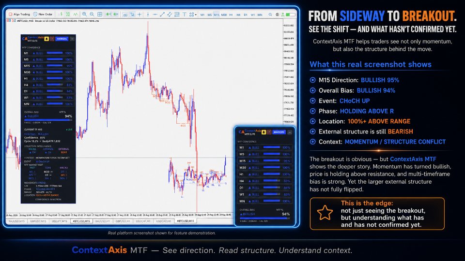Select the M30 BULL row in left panel
Viewport: 465px width, 261px height.
point(48,72)
